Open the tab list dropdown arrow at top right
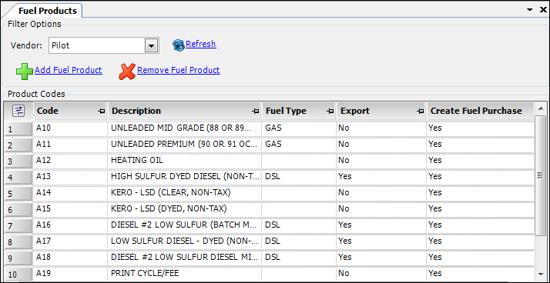Screen dimensions: 550x283 click(530, 10)
